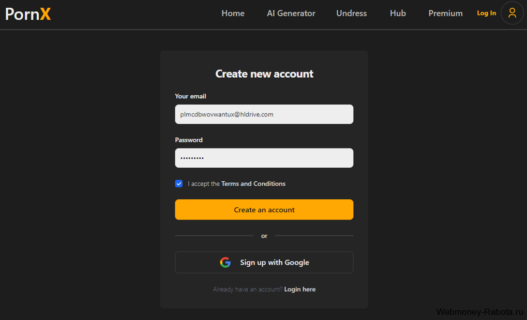This screenshot has height=320, width=527.
Task: Click the Log In link
Action: point(486,13)
